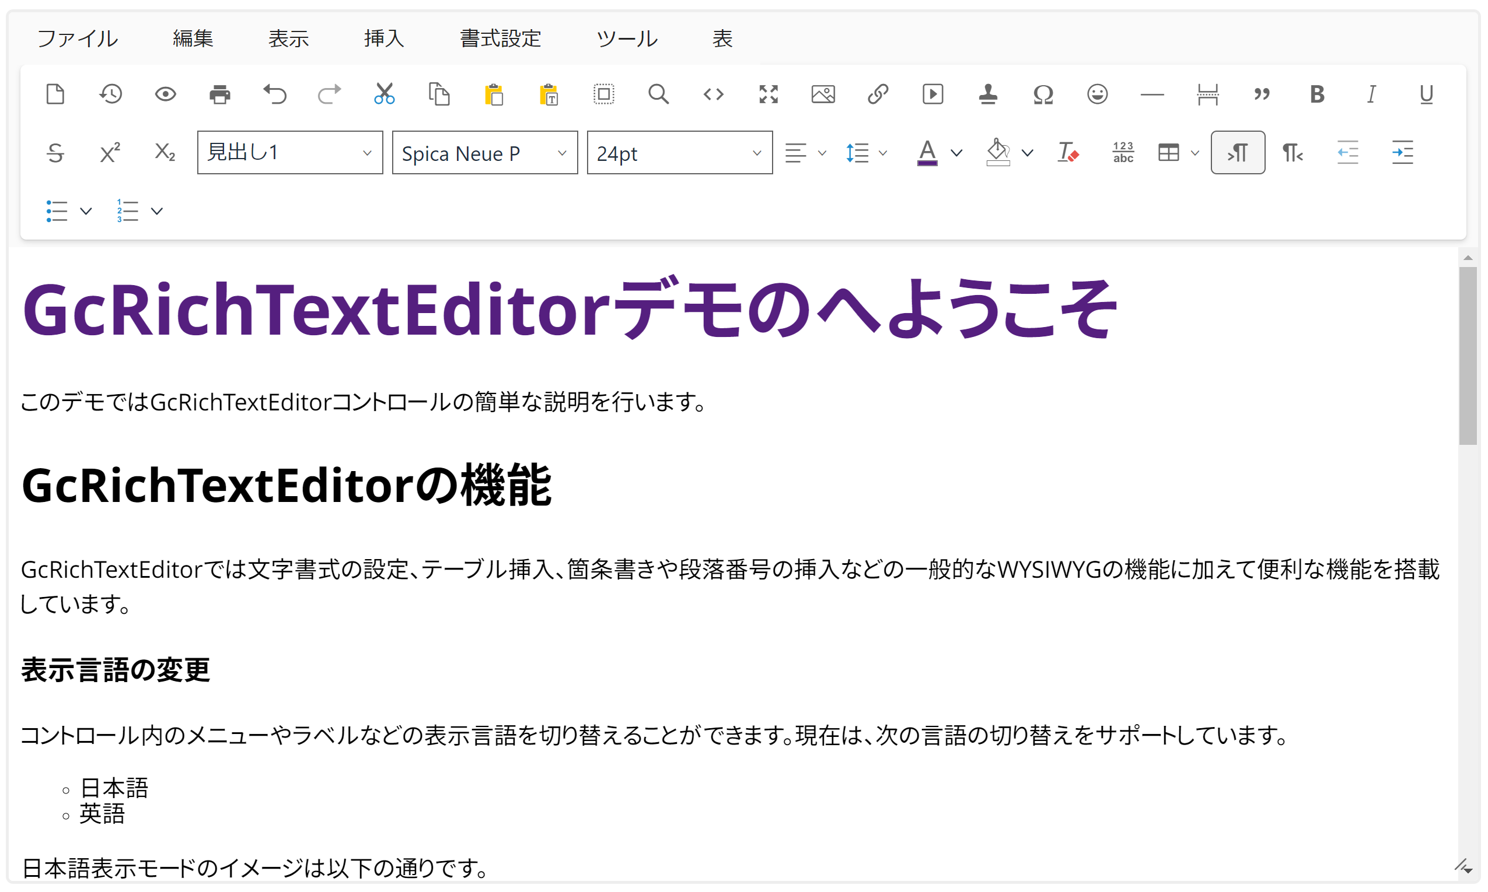The height and width of the screenshot is (892, 1488).
Task: Toggle left-to-right text direction
Action: pyautogui.click(x=1238, y=153)
